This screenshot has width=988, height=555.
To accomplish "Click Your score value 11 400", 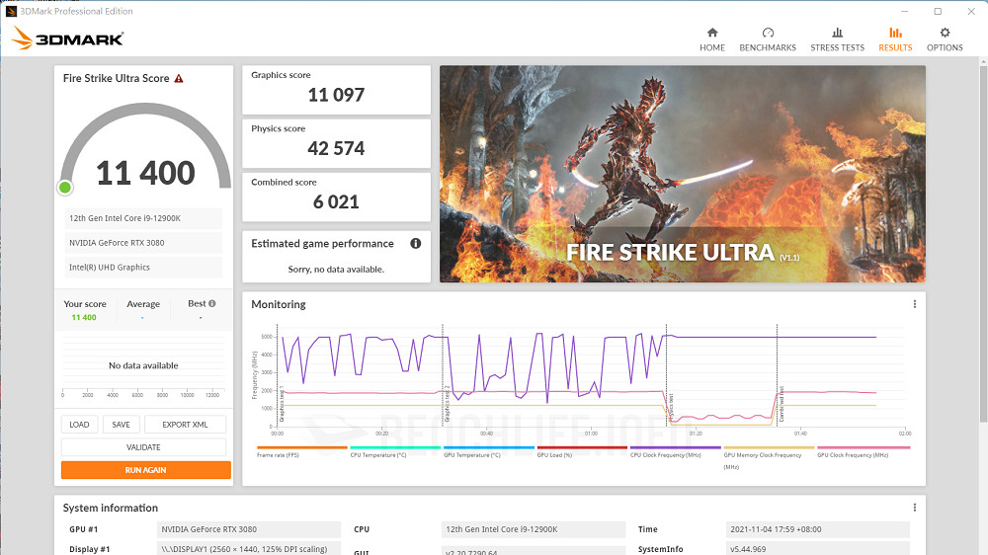I will 84,318.
